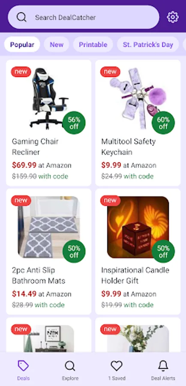Tap the search magnifier icon
This screenshot has height=386, width=186.
point(21,17)
